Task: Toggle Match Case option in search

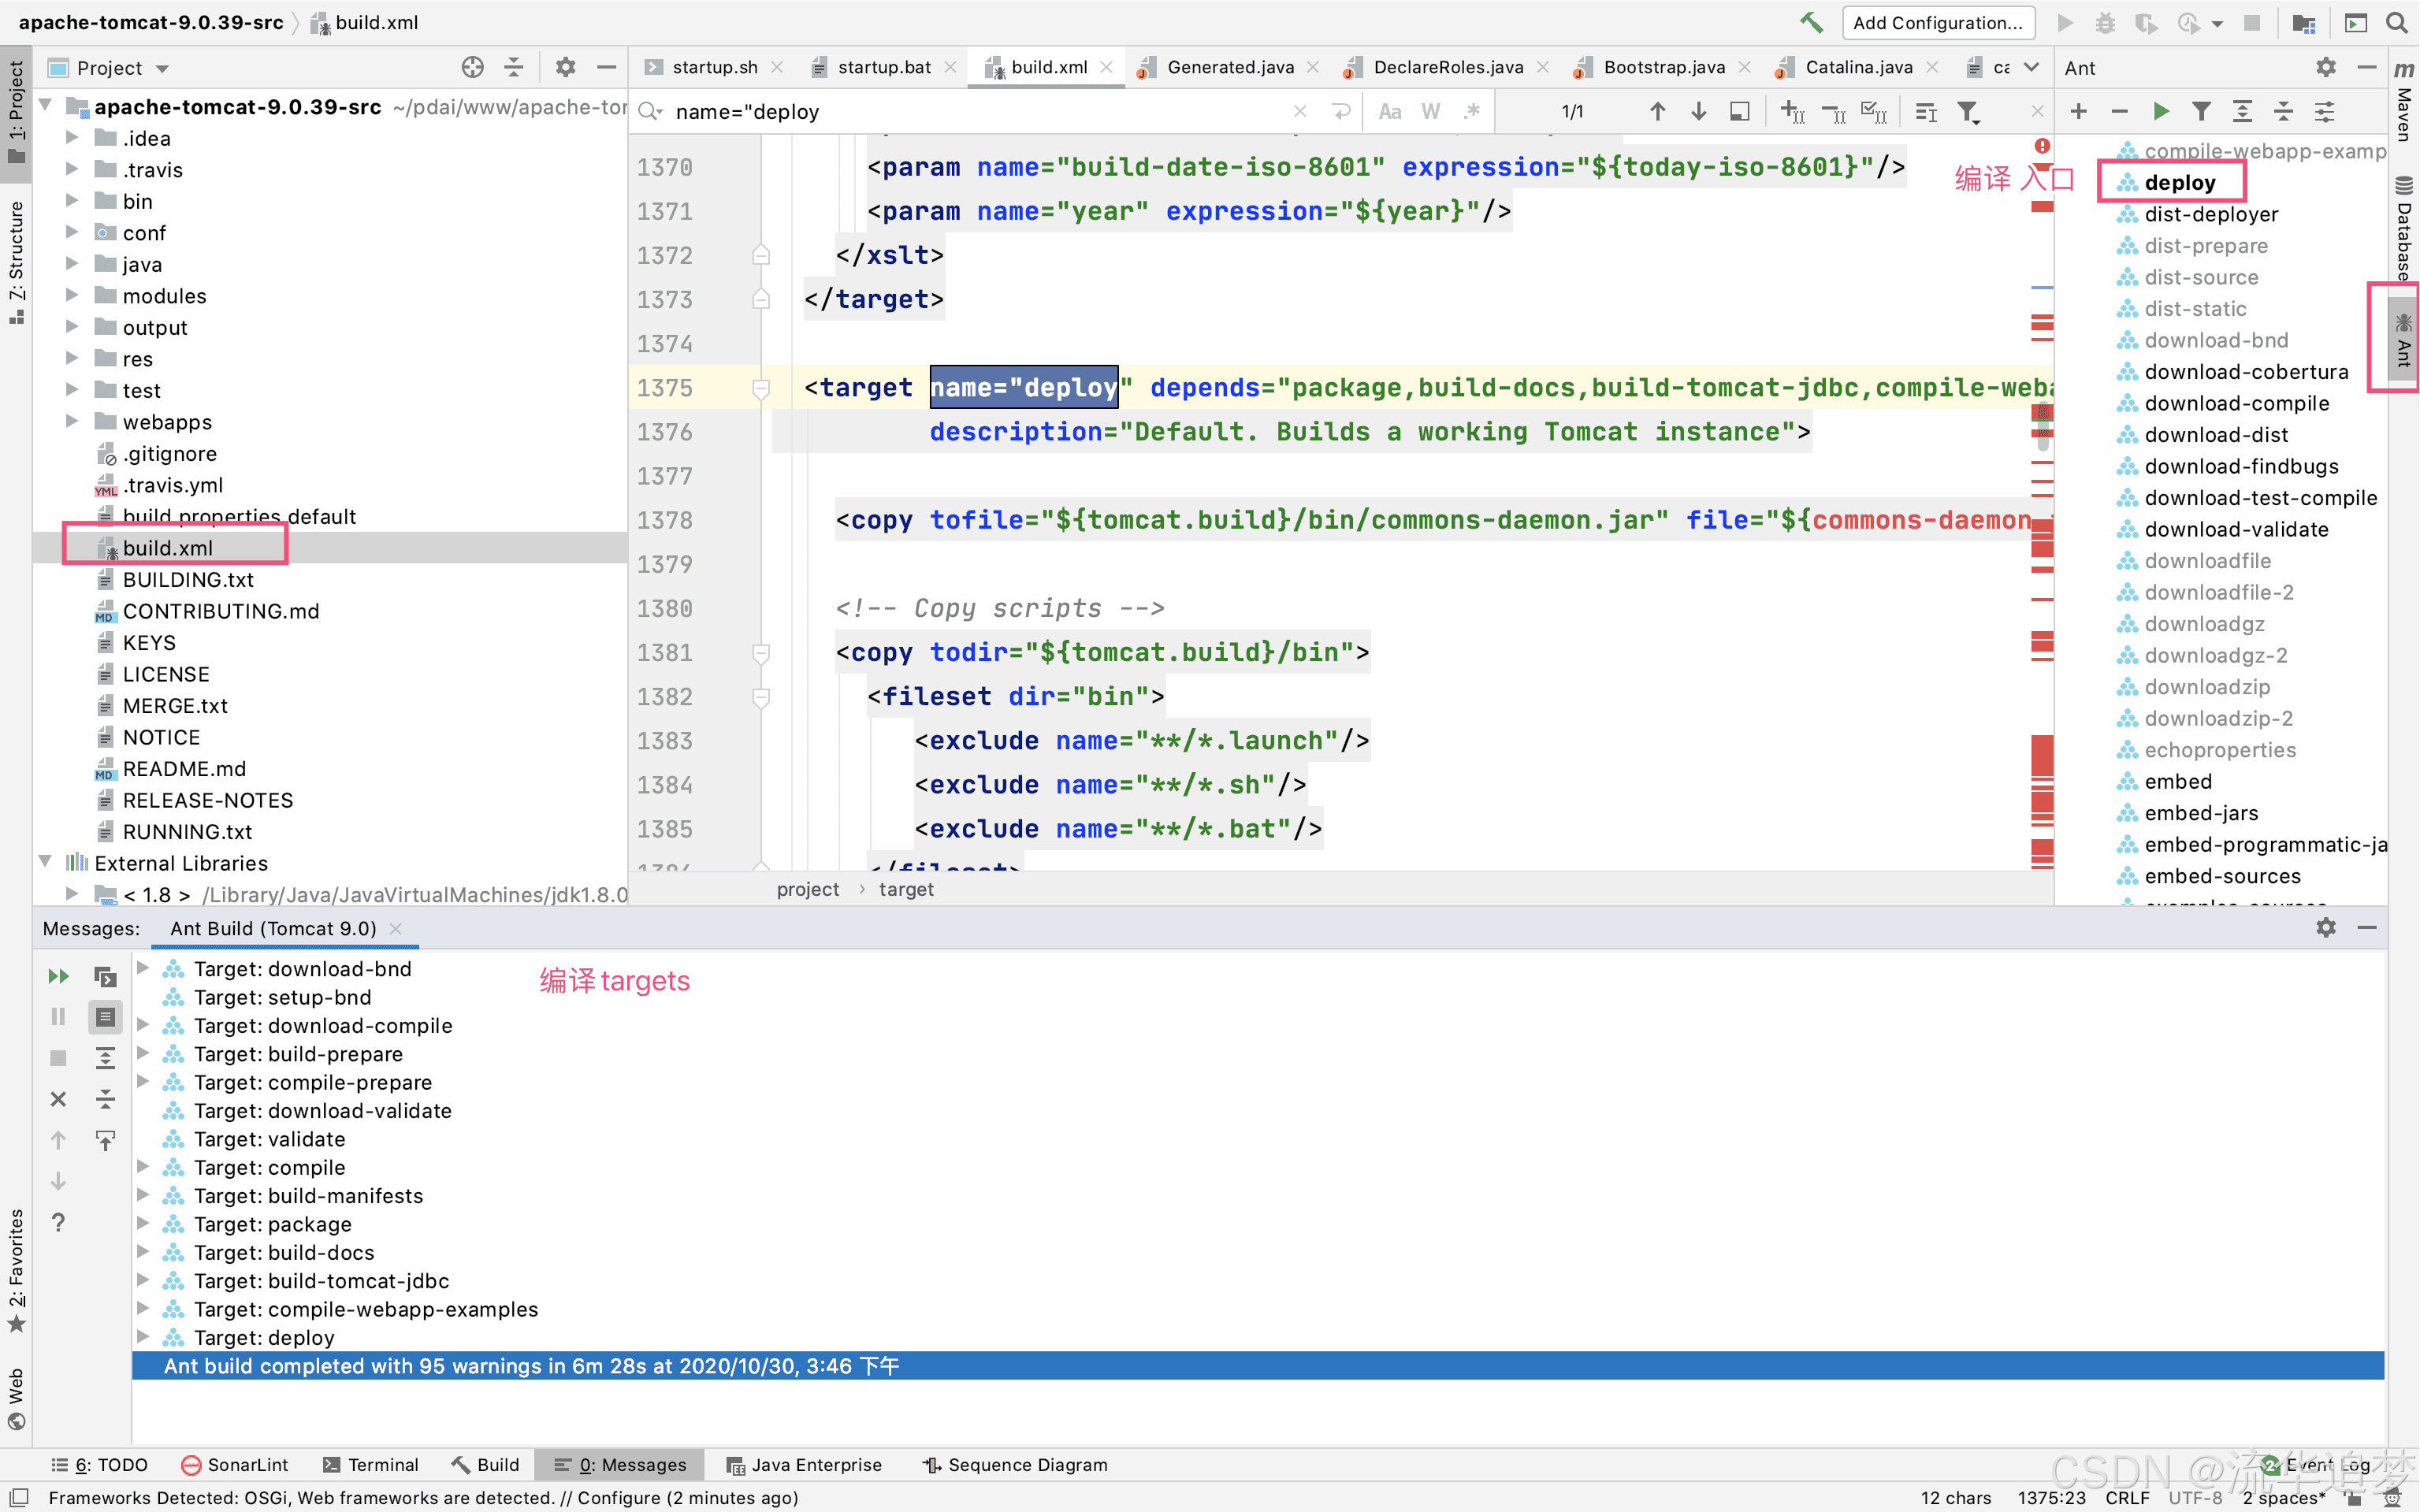Action: (1389, 111)
